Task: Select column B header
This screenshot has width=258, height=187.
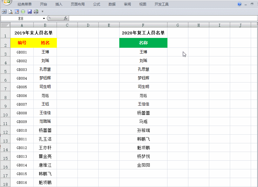Action: click(x=45, y=25)
